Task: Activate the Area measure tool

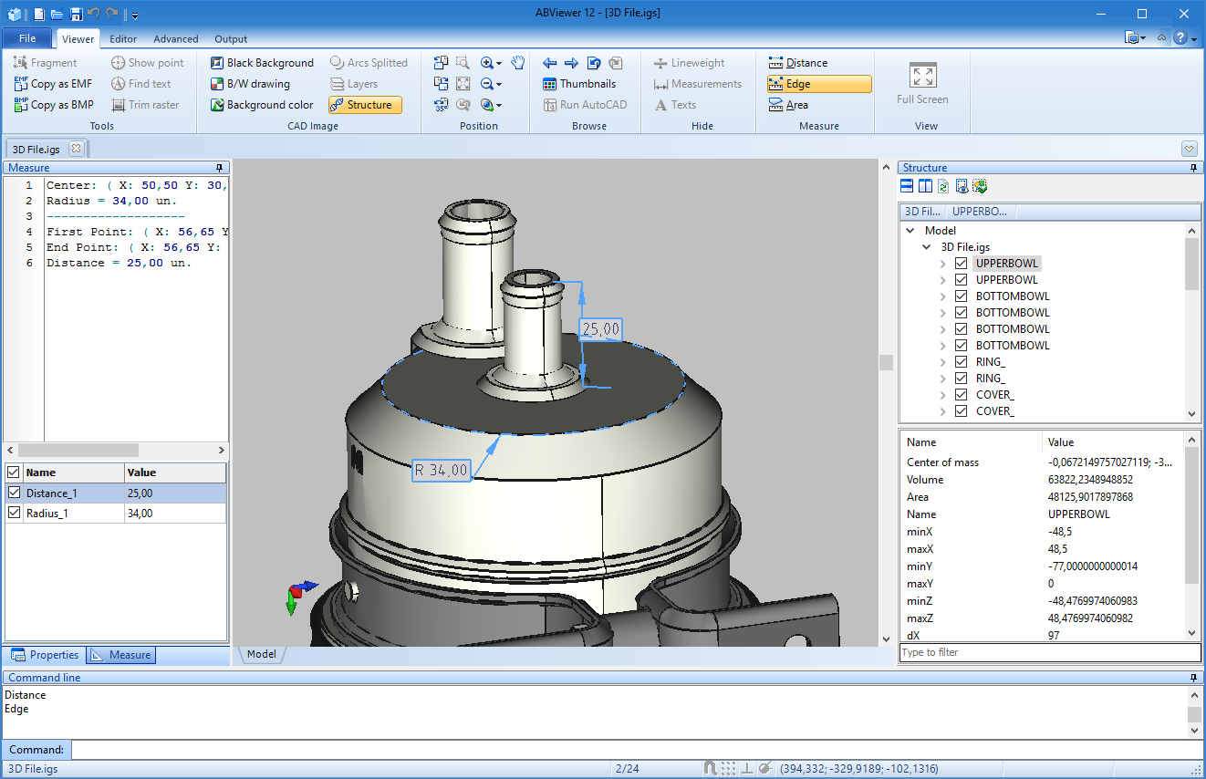Action: [x=788, y=105]
